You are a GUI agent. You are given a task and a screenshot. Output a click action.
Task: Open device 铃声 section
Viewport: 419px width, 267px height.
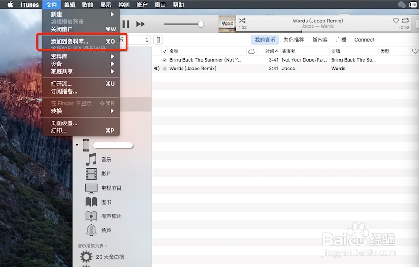pos(106,230)
